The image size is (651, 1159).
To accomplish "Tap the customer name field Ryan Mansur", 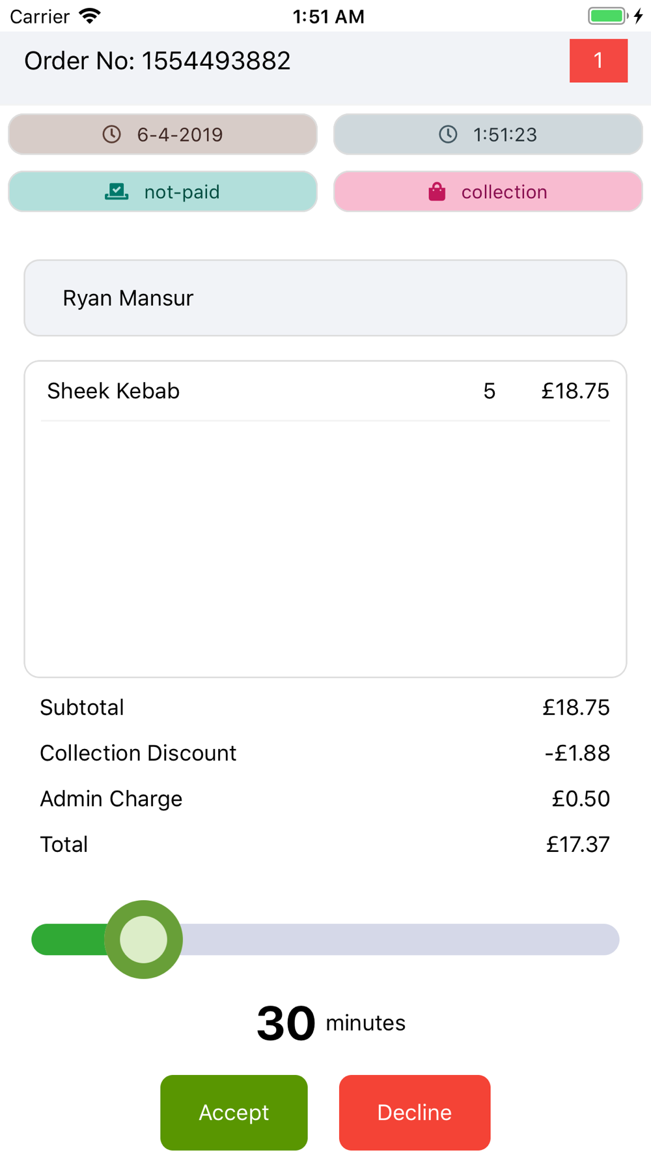I will [x=325, y=298].
